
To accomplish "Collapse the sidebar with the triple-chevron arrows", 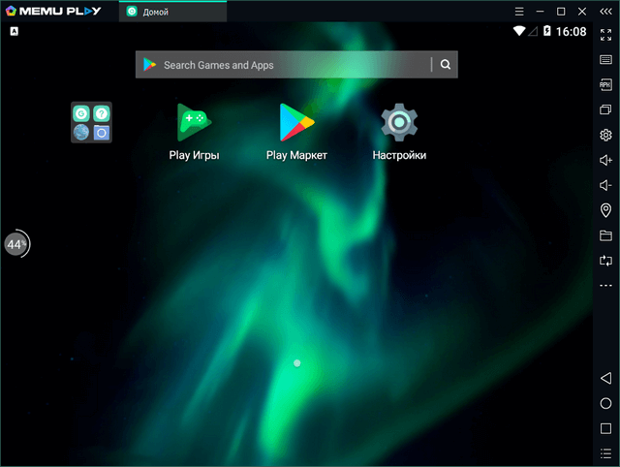I will [605, 11].
